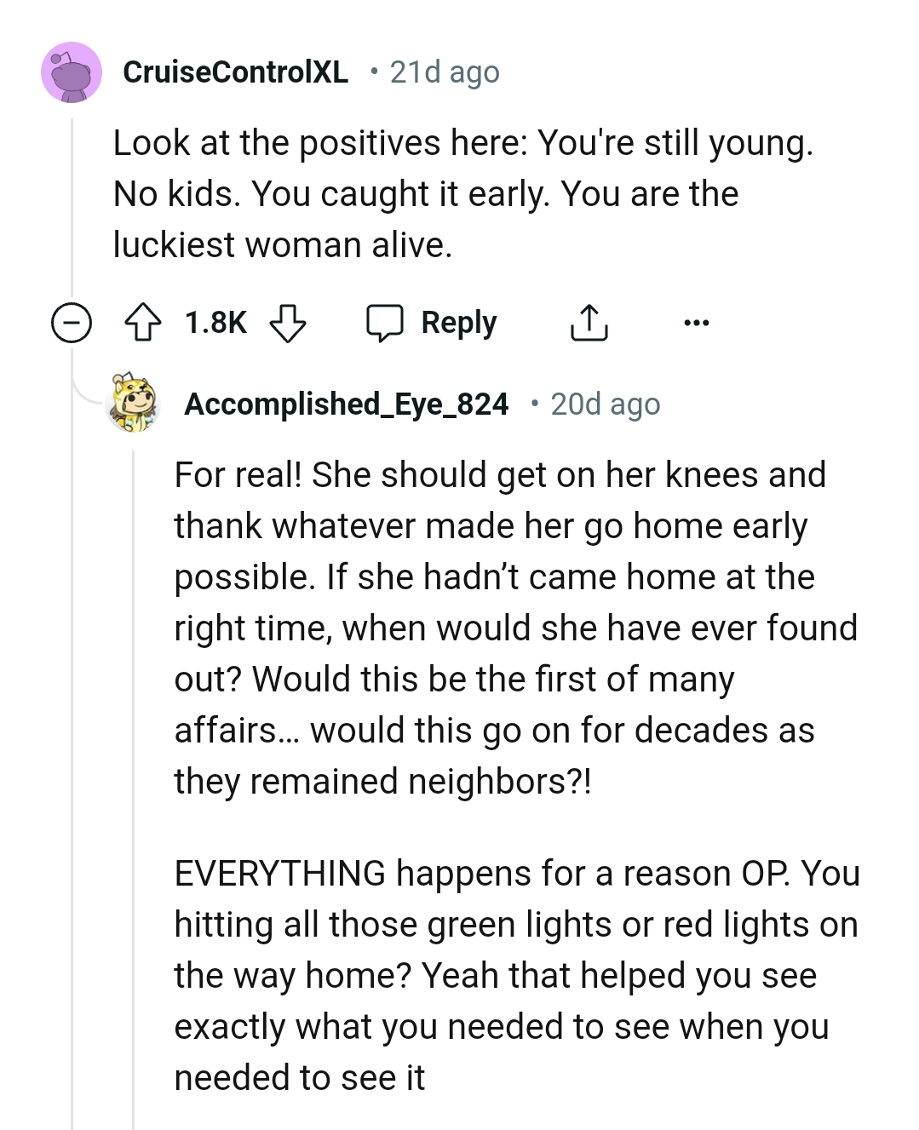Viewport: 919px width, 1130px height.
Task: Click the 21d ago timestamp
Action: point(444,72)
